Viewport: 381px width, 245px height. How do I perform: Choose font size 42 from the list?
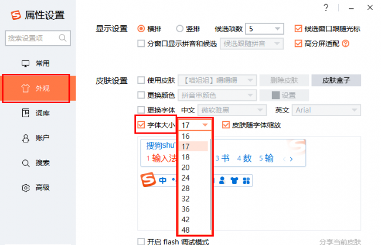tap(193, 220)
